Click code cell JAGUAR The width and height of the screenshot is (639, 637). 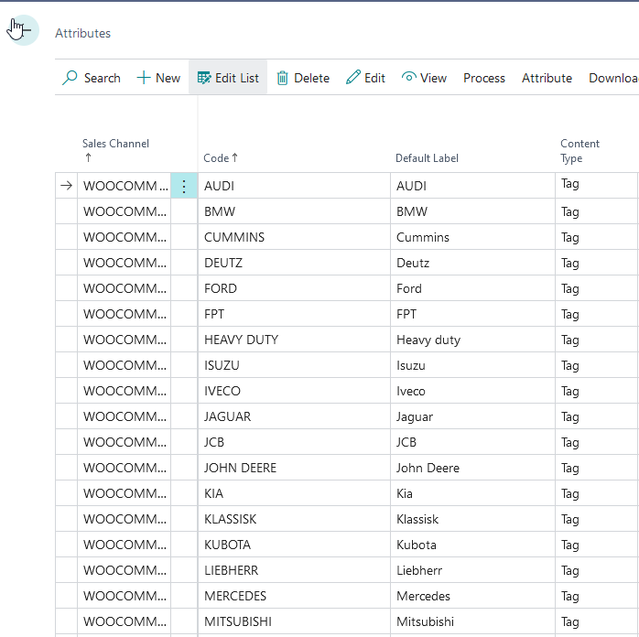(294, 416)
